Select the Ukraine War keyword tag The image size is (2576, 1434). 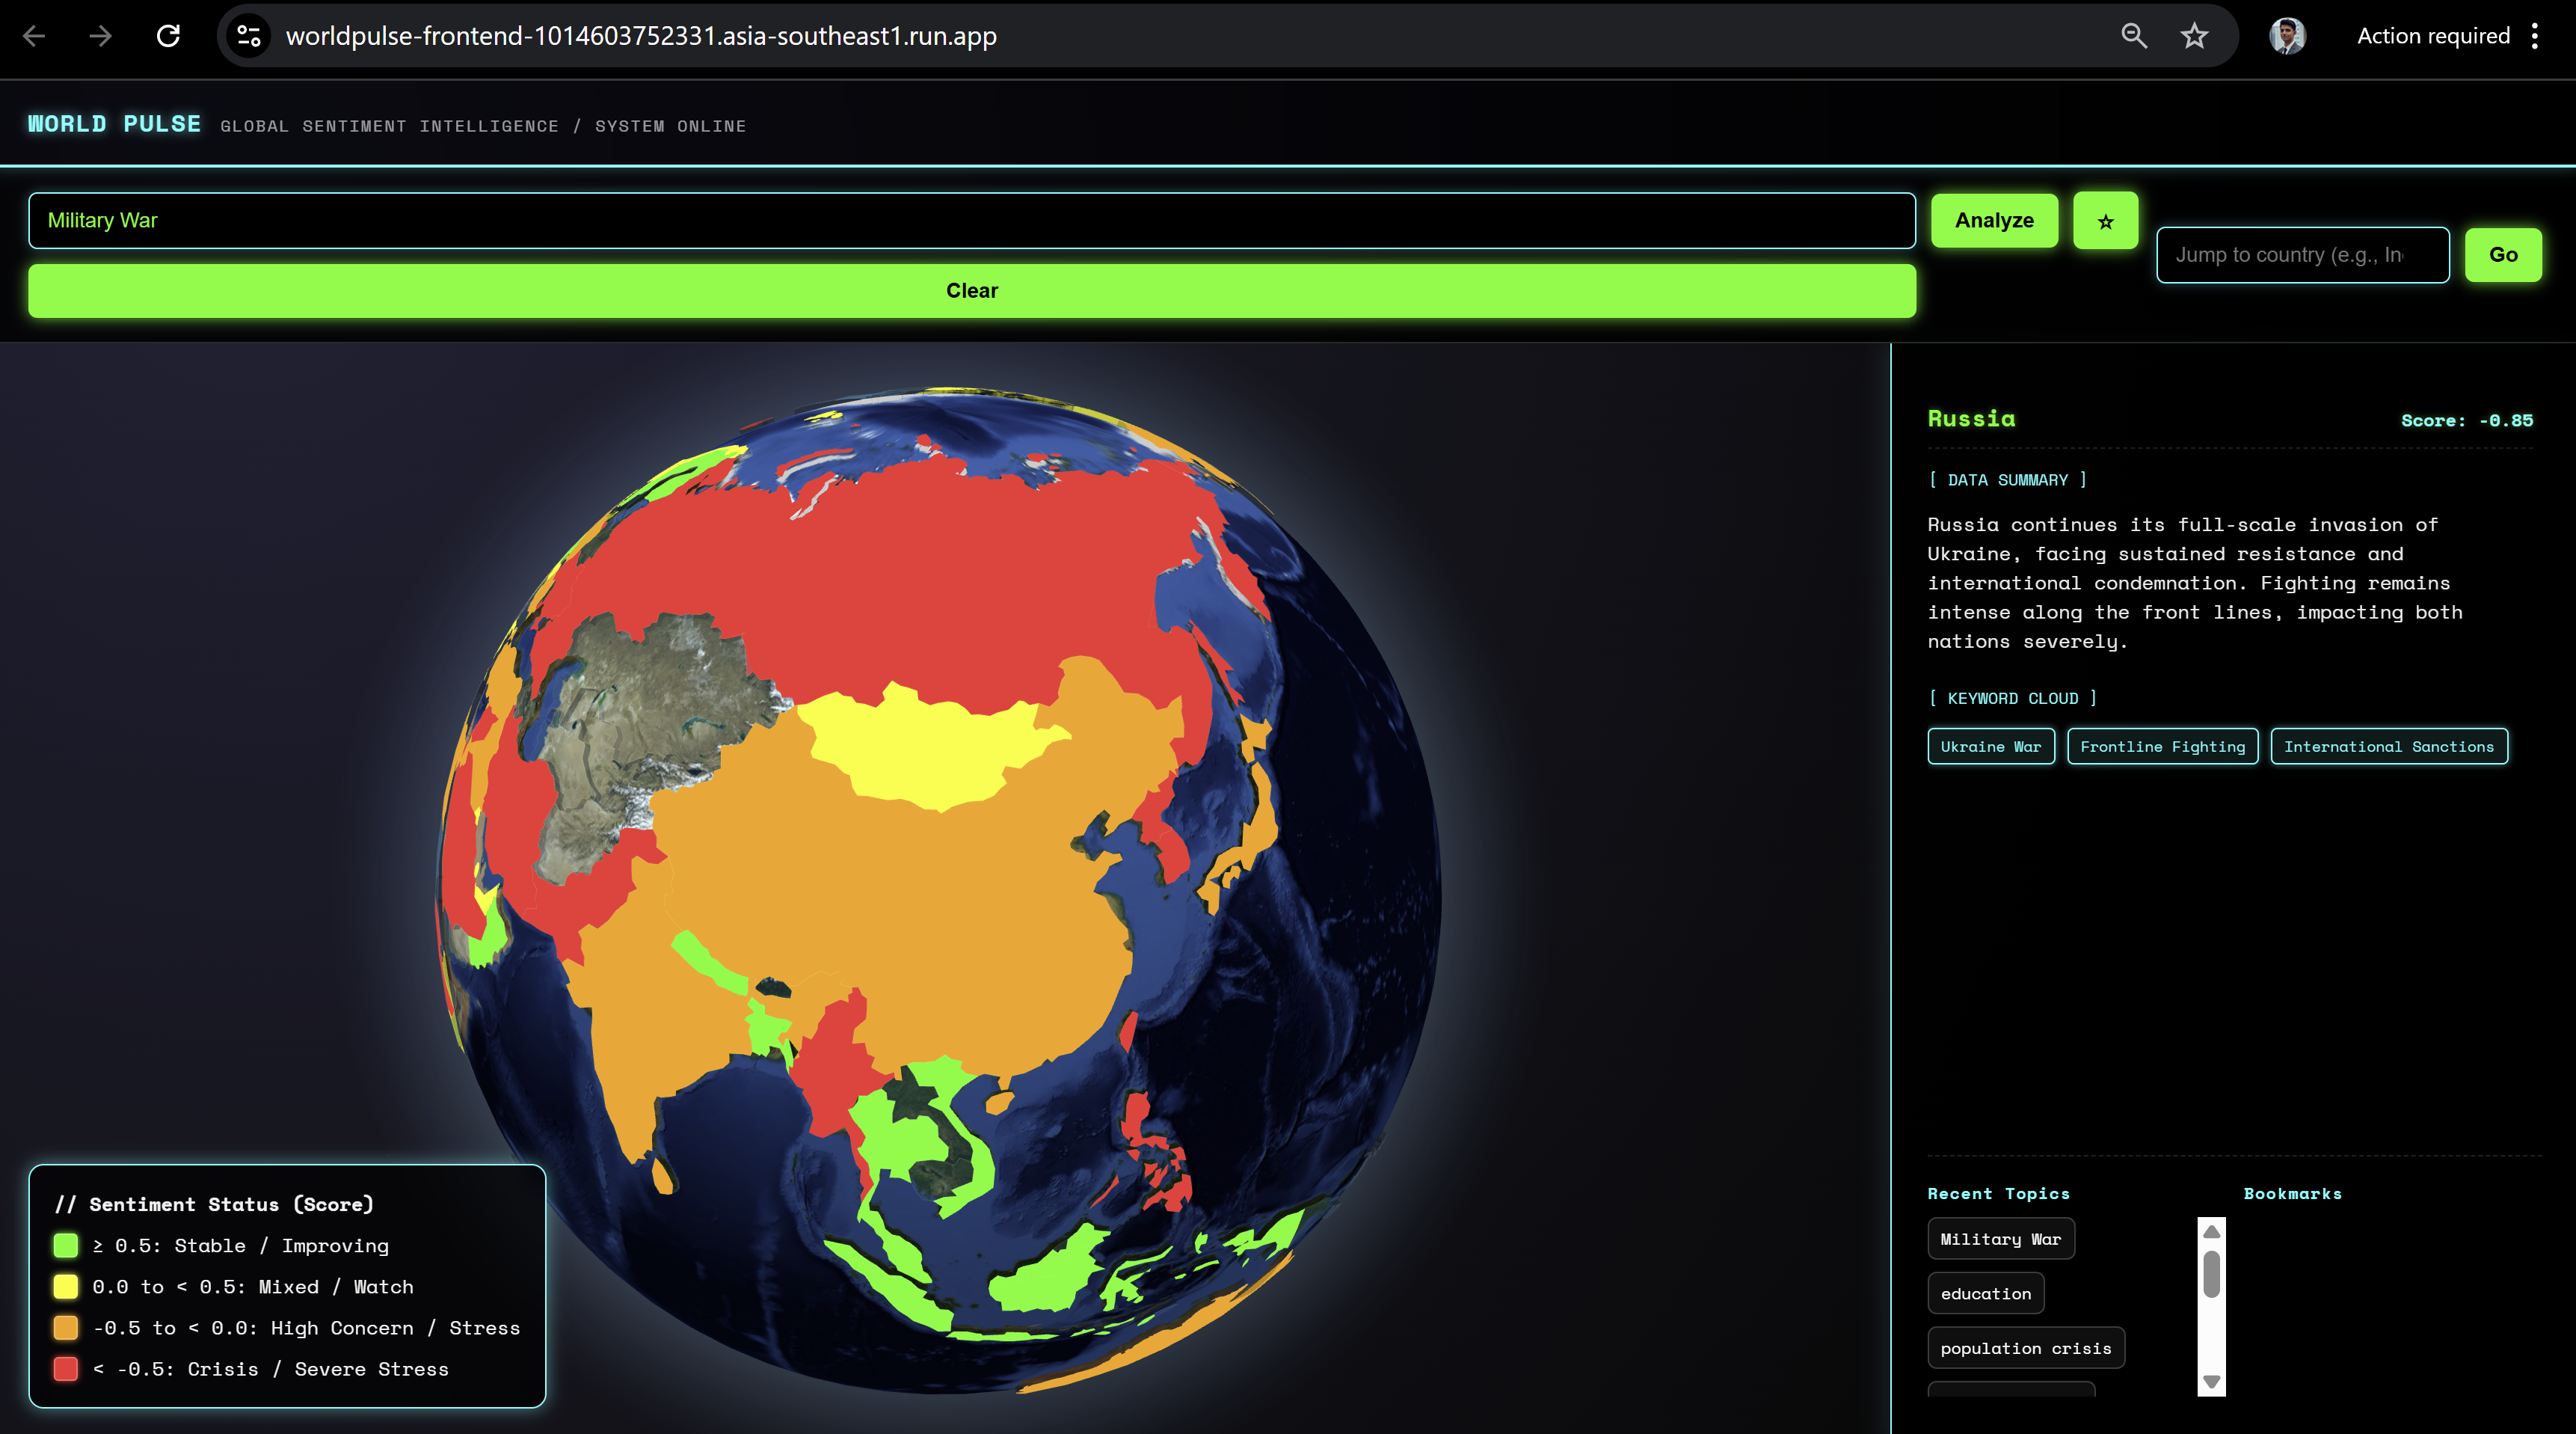click(x=1990, y=747)
